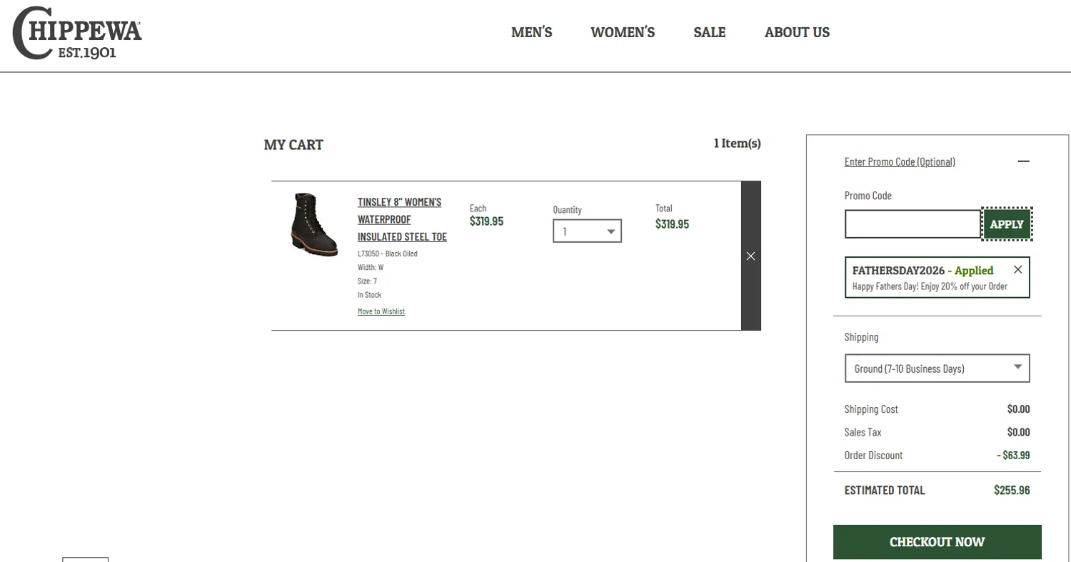
Task: Click the MY CART heading
Action: pyautogui.click(x=293, y=145)
